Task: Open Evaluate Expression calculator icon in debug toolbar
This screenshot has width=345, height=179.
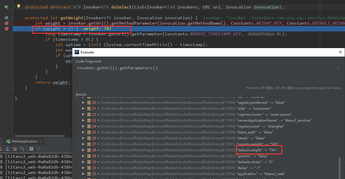Action: [31, 149]
